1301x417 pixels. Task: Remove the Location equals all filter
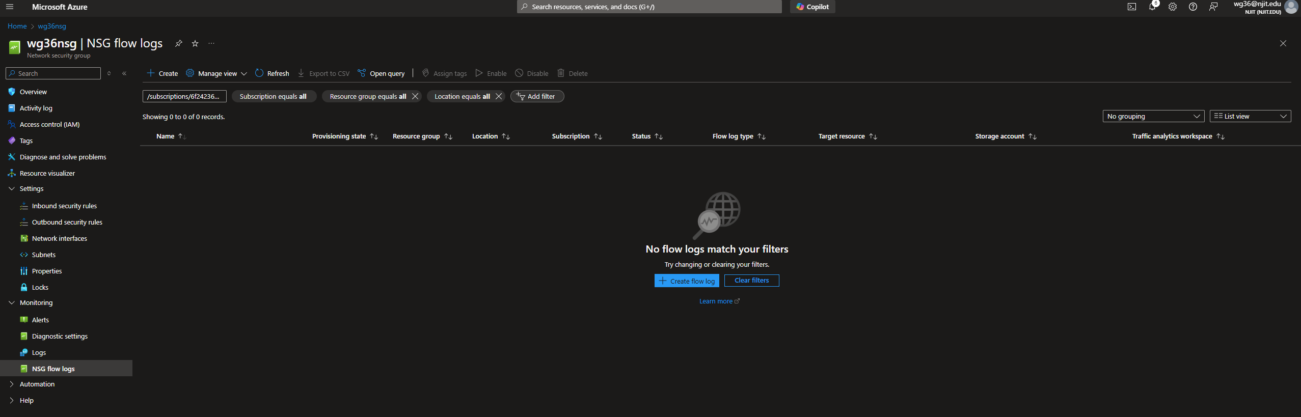pos(499,96)
